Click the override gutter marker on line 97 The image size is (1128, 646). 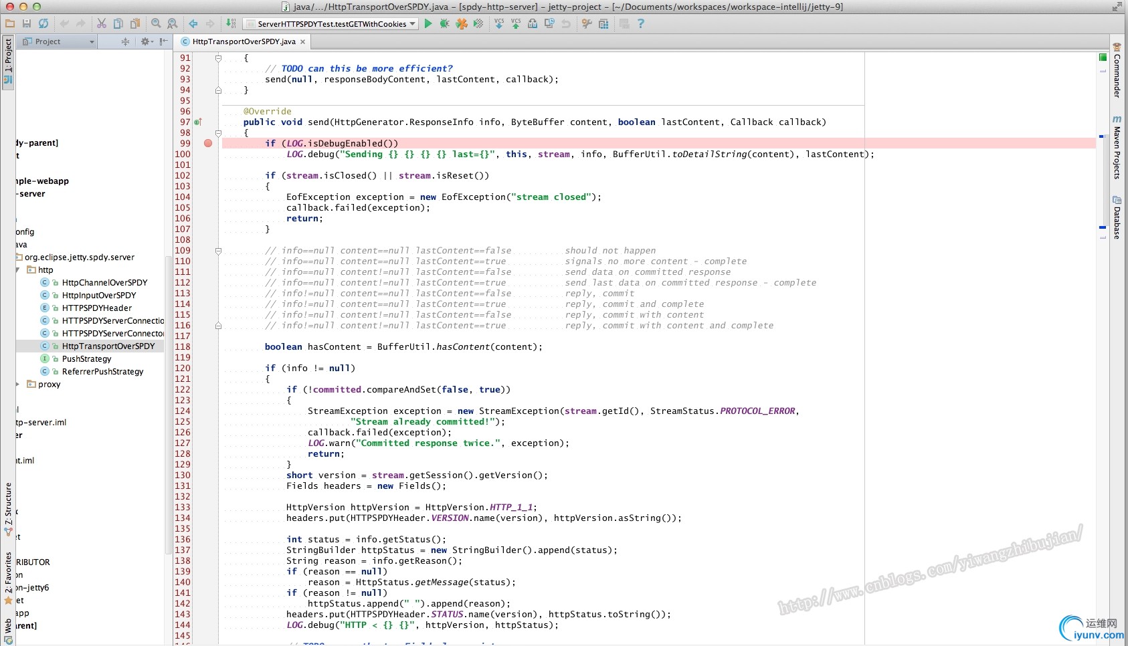coord(197,122)
